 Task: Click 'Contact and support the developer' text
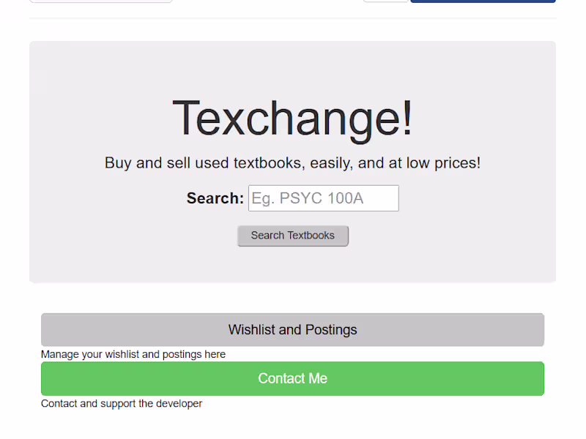(x=122, y=404)
